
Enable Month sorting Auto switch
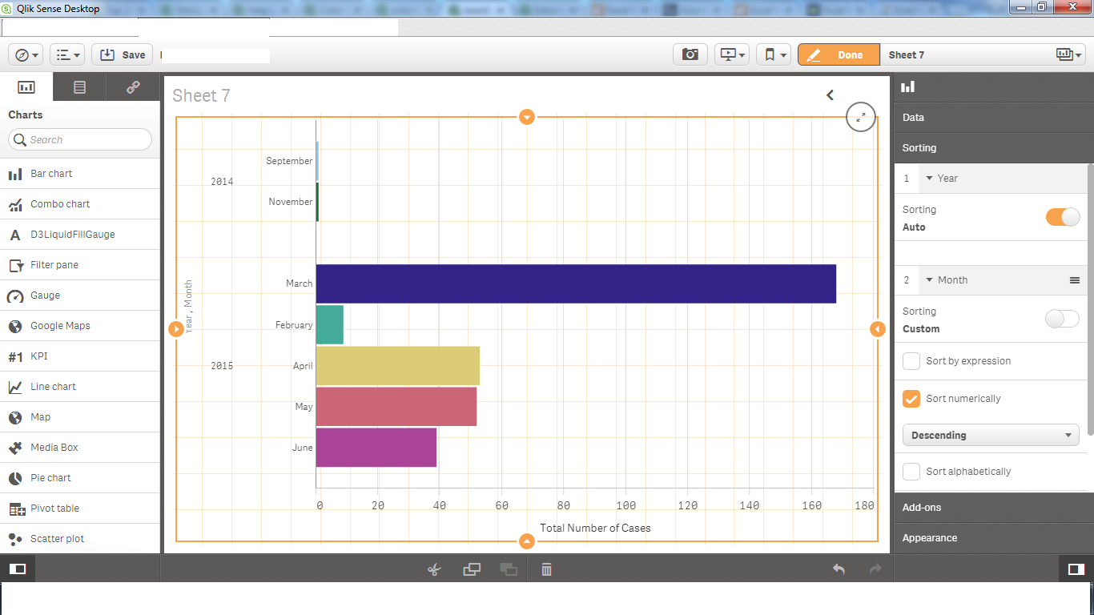[x=1063, y=319]
